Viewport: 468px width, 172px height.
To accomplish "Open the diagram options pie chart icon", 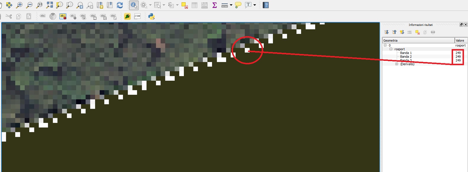I will [53, 16].
